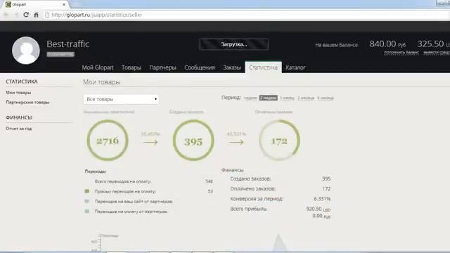Click the Создано заказов value 395
The width and height of the screenshot is (450, 253).
(326, 179)
